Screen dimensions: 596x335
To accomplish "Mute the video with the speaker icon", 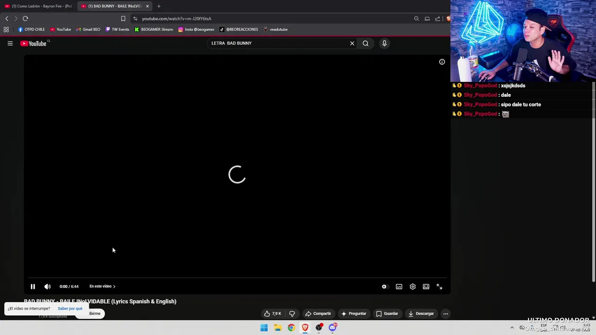I will (x=47, y=287).
